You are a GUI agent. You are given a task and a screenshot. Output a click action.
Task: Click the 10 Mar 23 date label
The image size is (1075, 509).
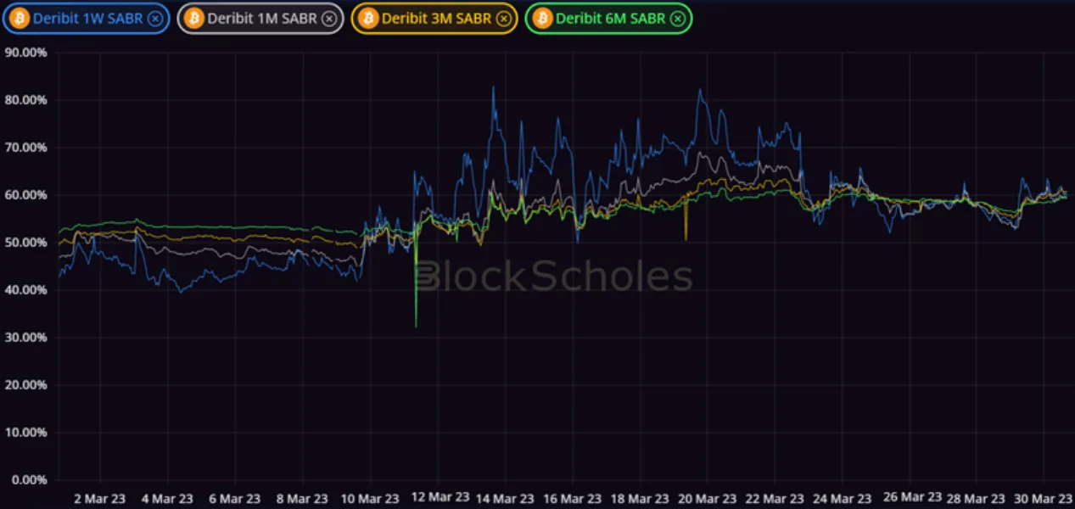point(369,498)
